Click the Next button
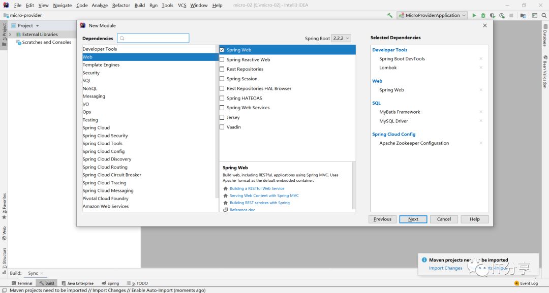549x293 pixels. (413, 219)
